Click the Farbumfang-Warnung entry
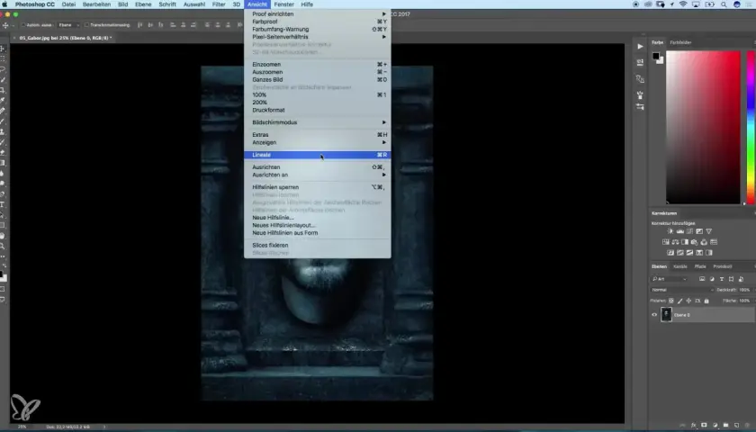Viewport: 756px width, 432px height. pyautogui.click(x=317, y=29)
